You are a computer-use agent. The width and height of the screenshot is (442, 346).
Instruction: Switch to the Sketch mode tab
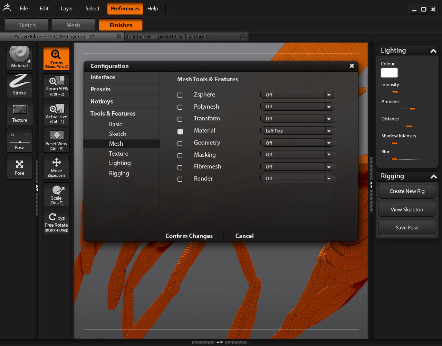coord(27,25)
